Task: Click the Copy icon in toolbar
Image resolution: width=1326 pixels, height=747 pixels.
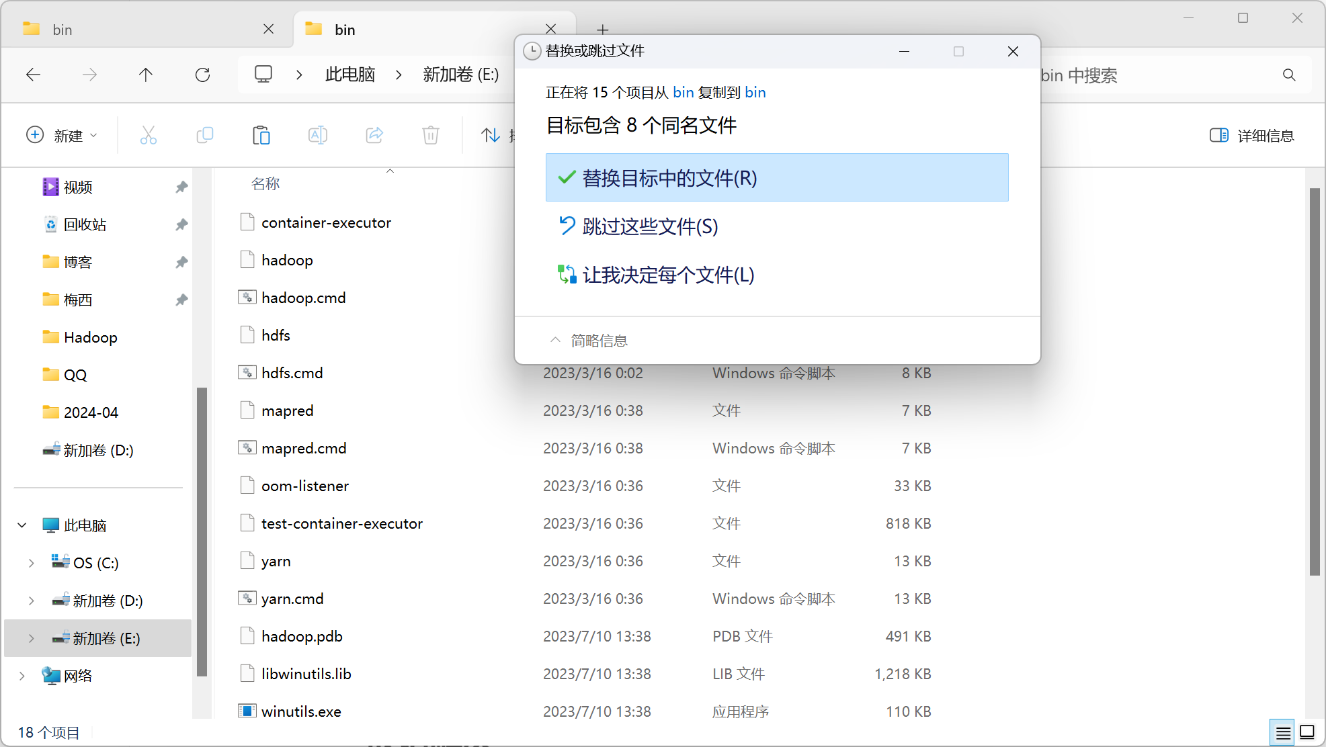Action: point(204,136)
